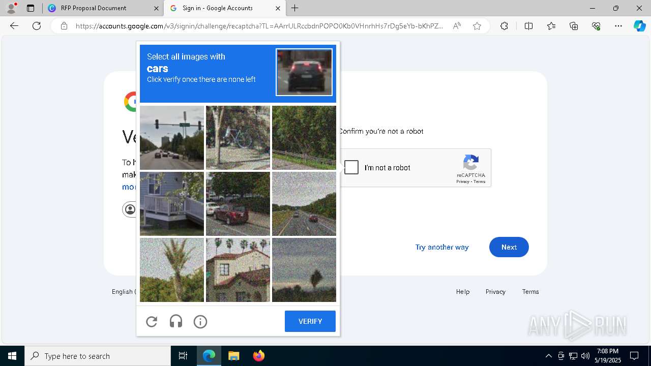Select the palm tree bushes image tile

[172, 270]
